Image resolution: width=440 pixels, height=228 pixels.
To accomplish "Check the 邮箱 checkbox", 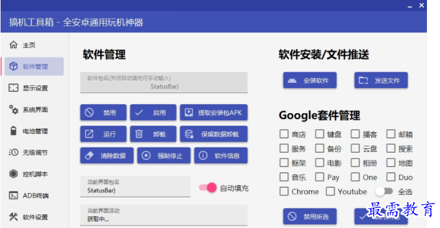I will click(391, 134).
